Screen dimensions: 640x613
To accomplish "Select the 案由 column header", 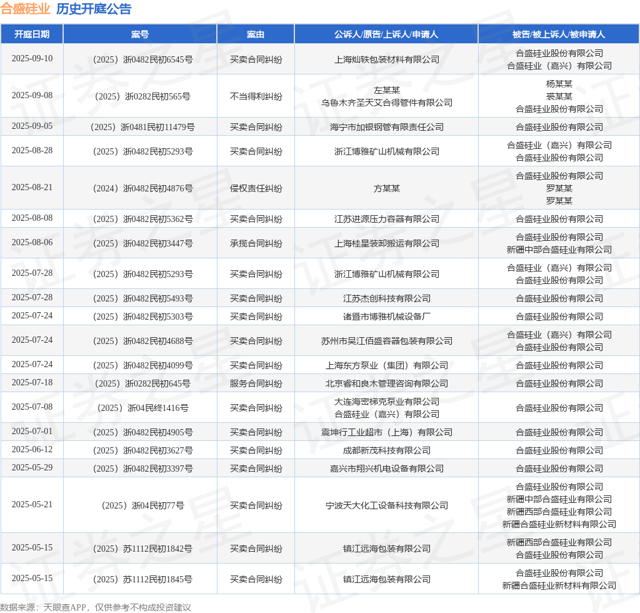I will [x=256, y=34].
